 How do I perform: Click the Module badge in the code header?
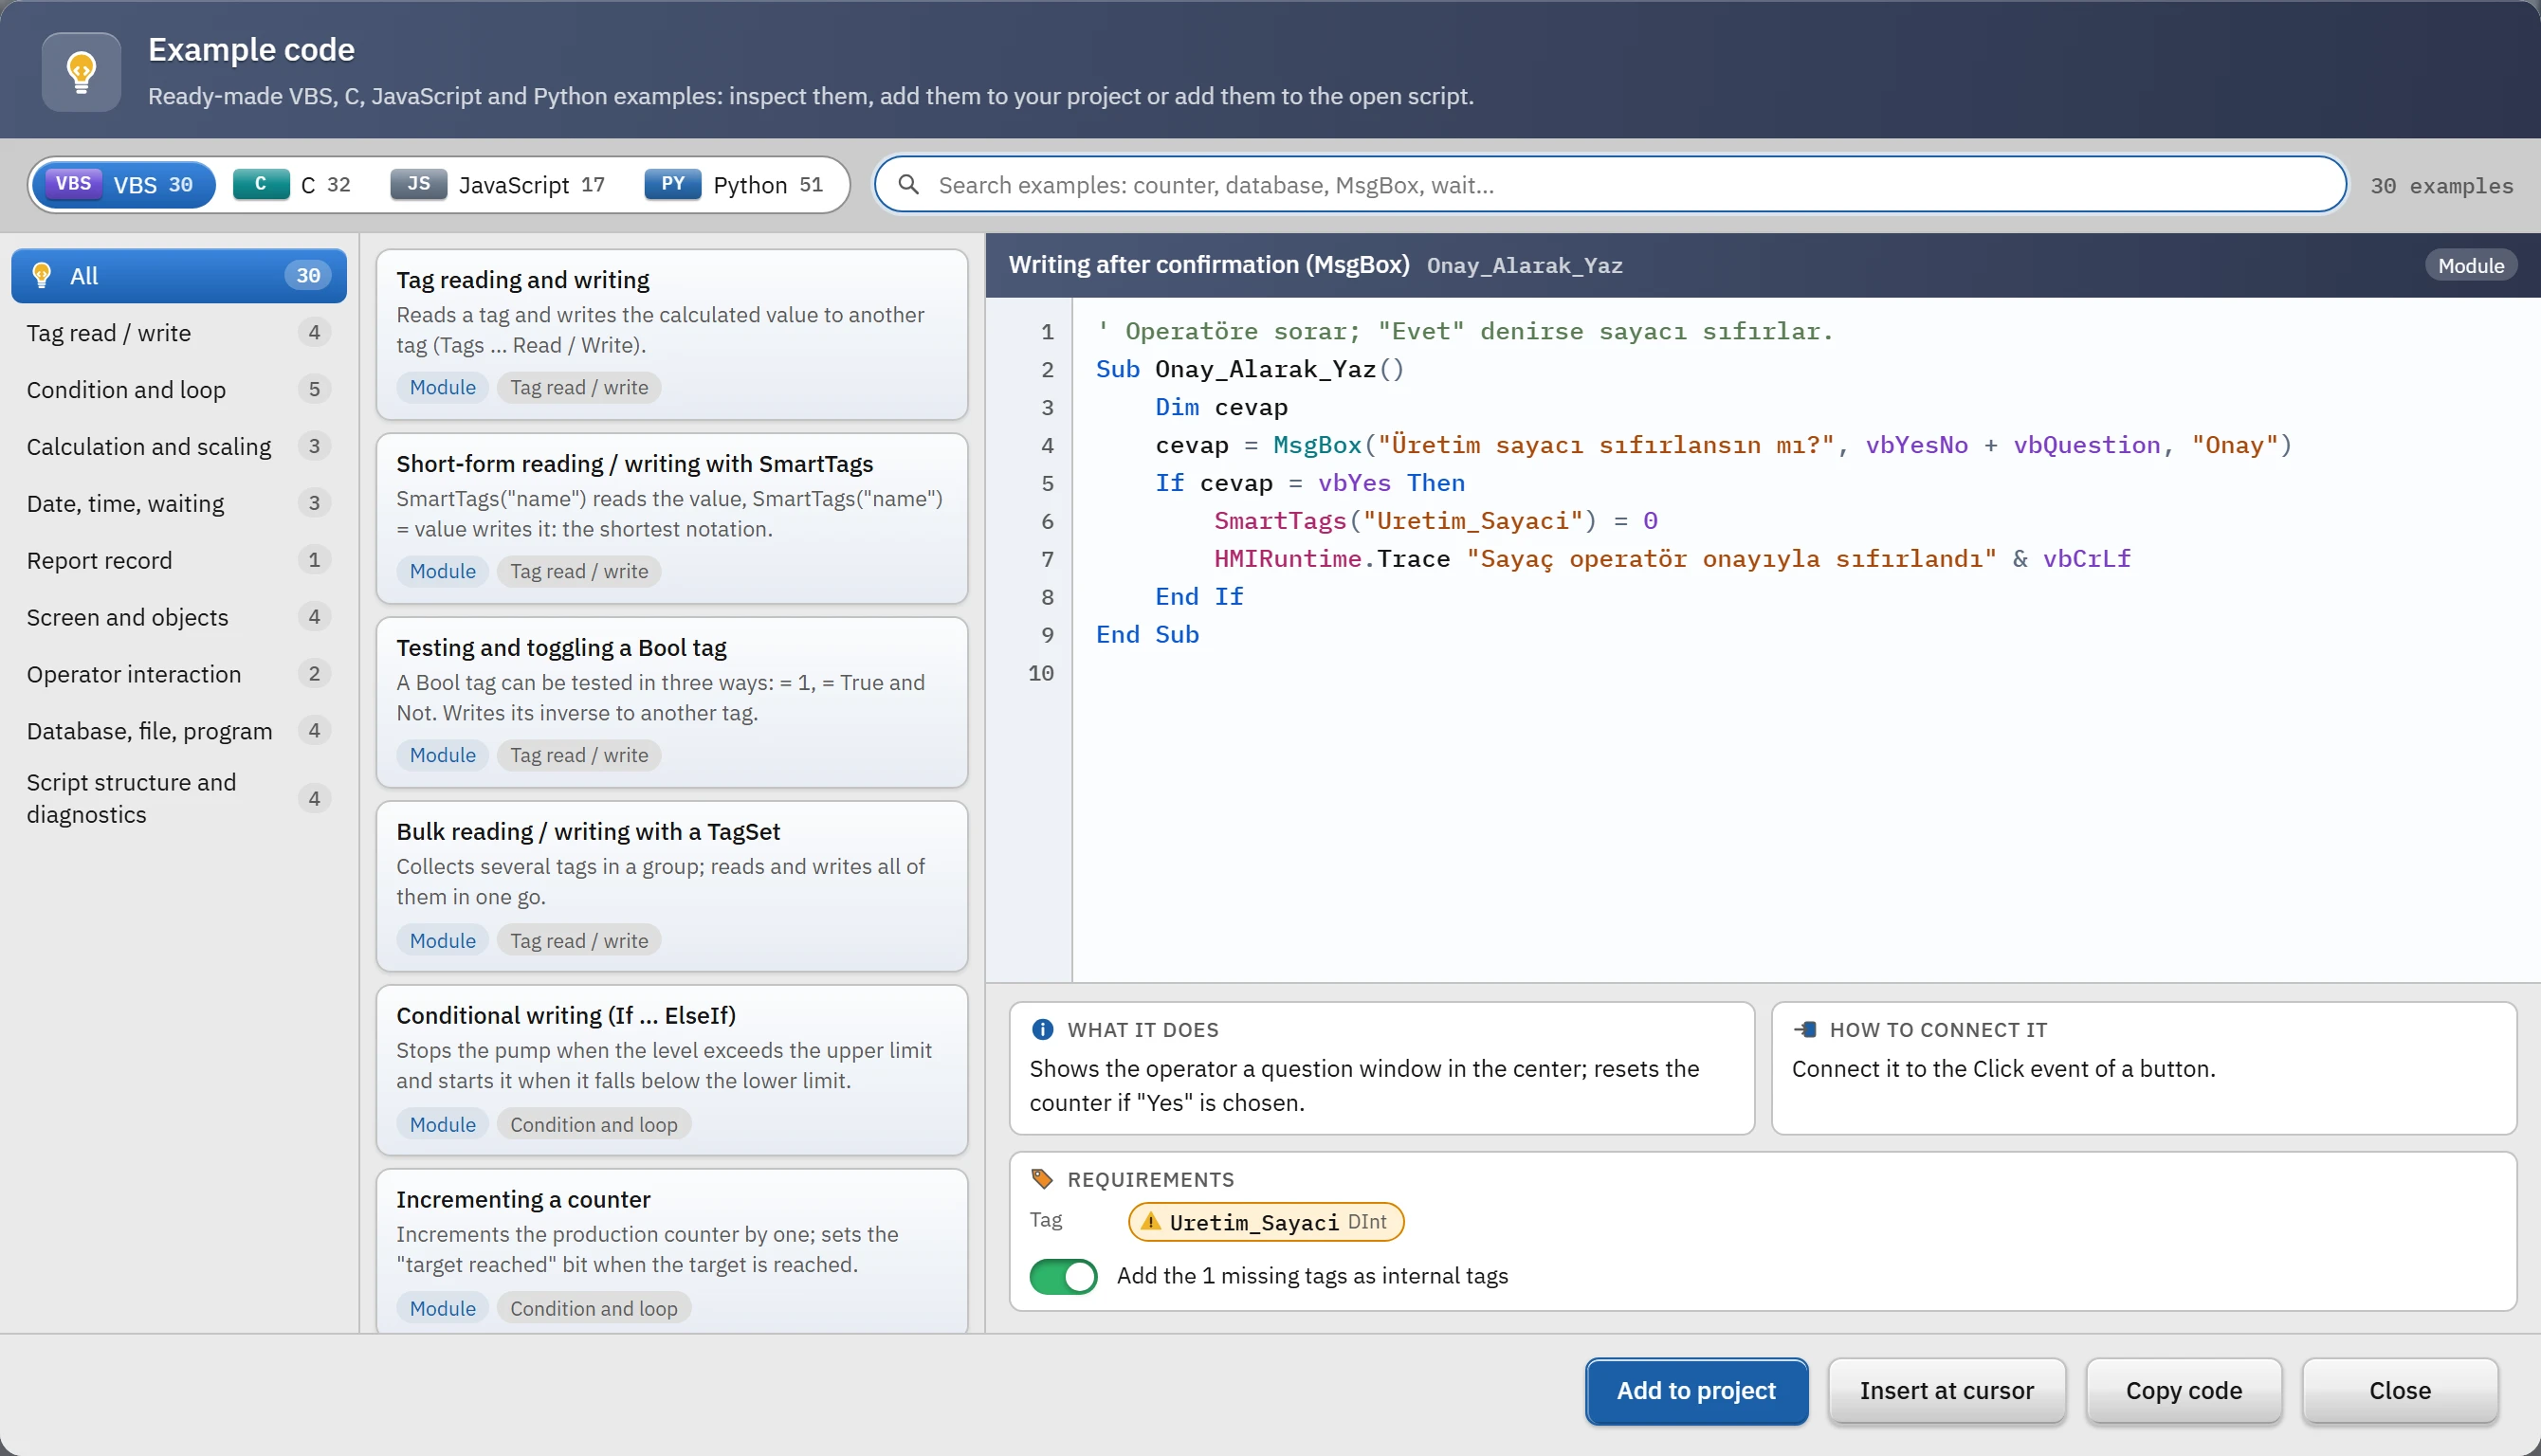(x=2470, y=265)
